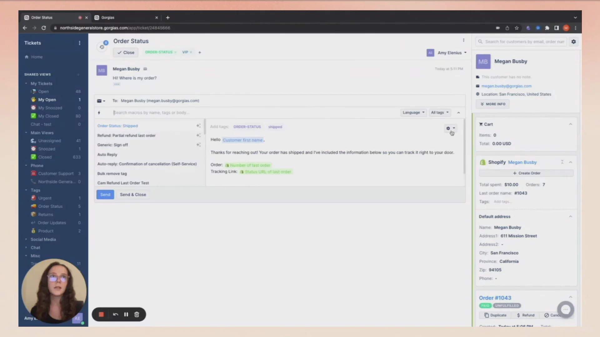Expand the Social Media group

[x=26, y=239]
